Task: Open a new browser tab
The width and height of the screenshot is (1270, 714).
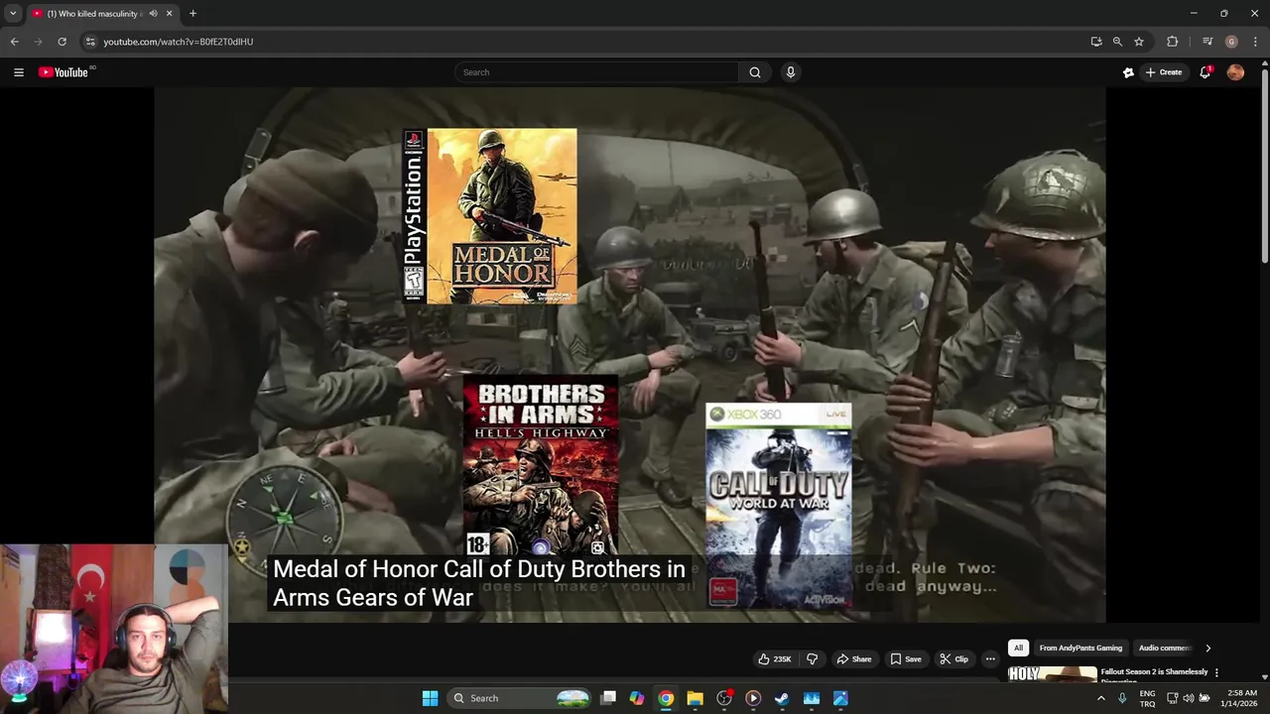Action: pyautogui.click(x=192, y=14)
